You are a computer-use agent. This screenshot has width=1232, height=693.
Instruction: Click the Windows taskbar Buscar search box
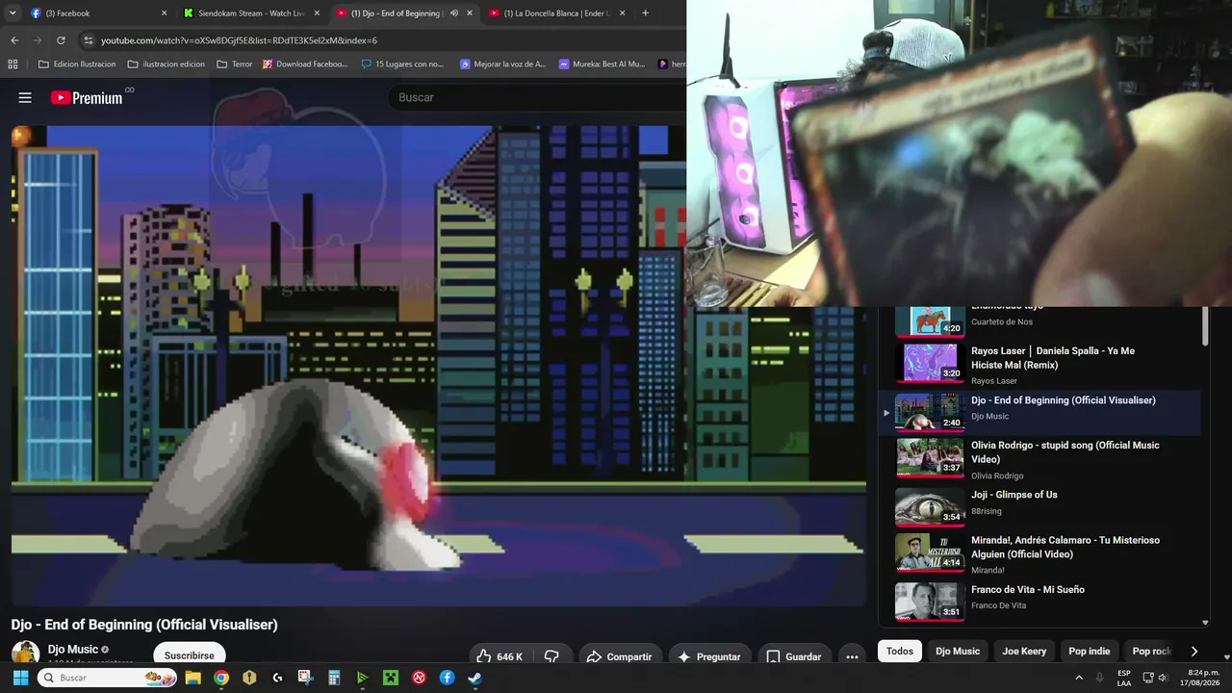[x=108, y=678]
